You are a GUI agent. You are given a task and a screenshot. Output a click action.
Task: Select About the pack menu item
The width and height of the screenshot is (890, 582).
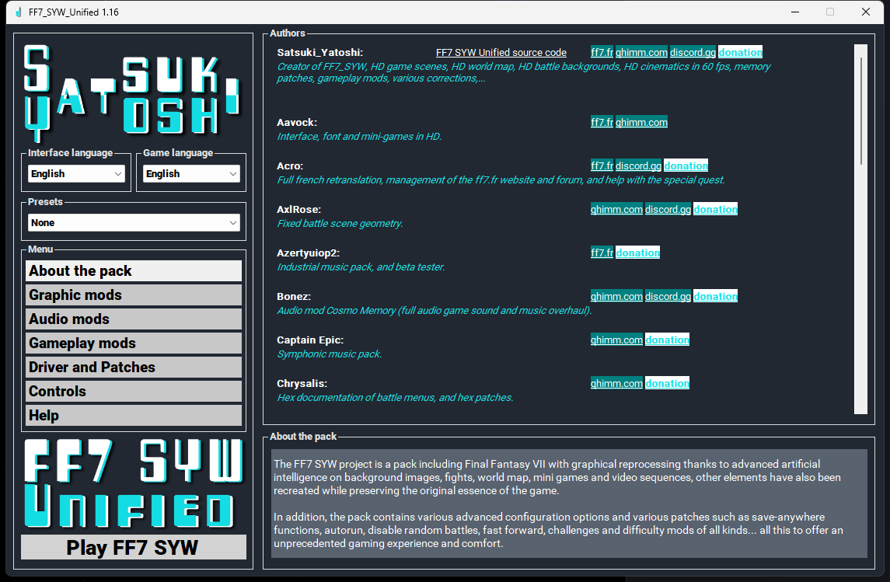click(x=134, y=271)
